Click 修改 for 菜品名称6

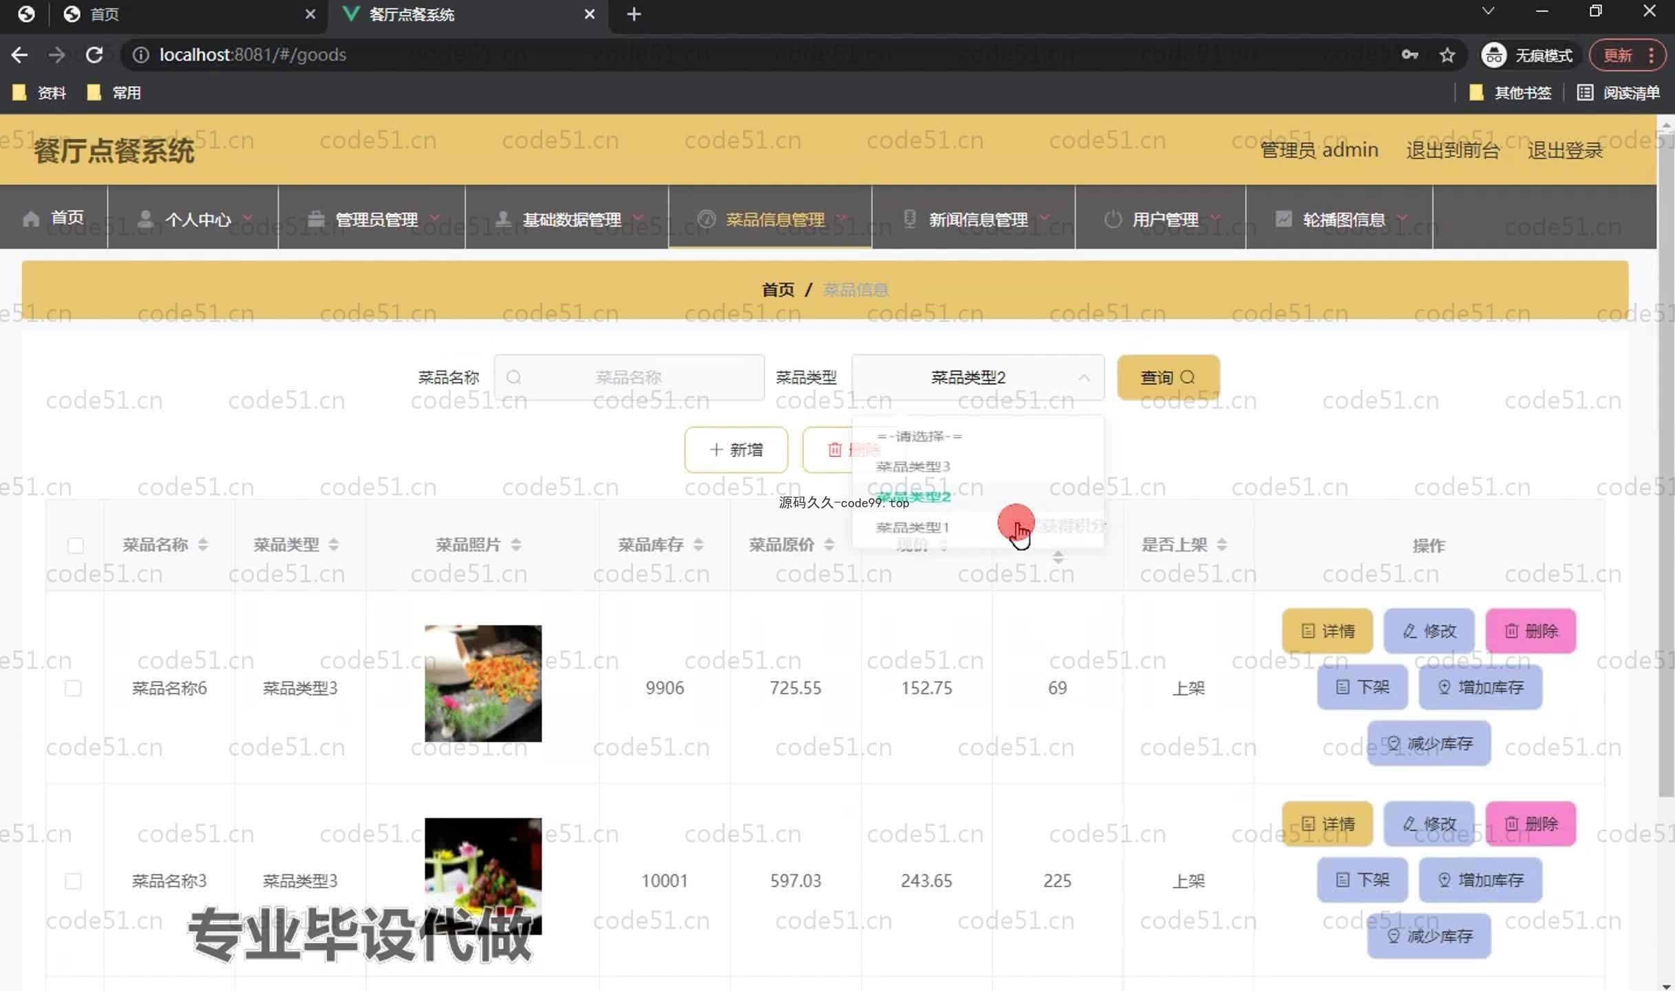1429,631
